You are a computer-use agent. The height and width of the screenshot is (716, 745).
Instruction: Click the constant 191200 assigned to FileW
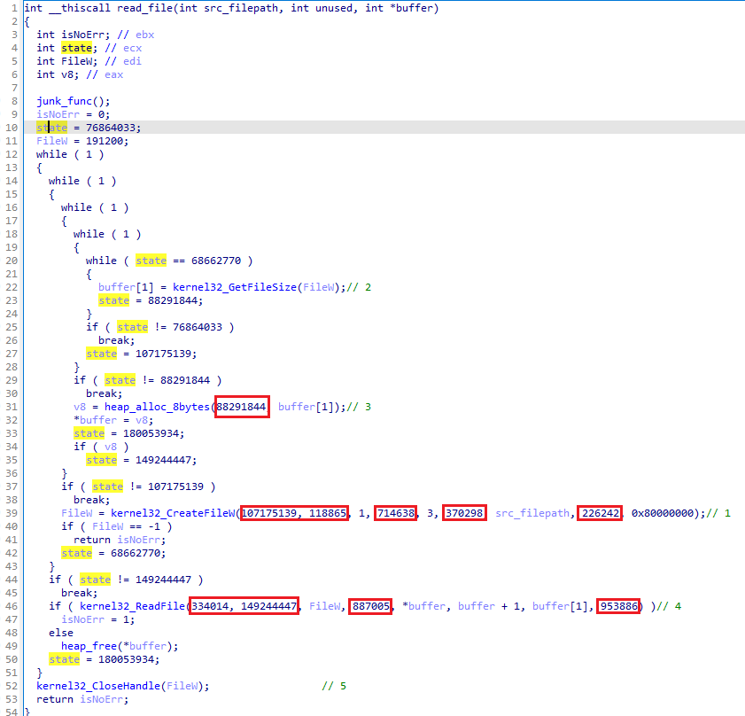coord(104,141)
